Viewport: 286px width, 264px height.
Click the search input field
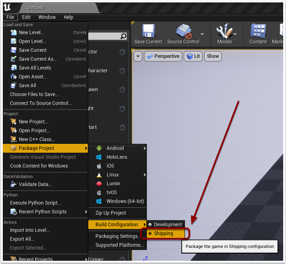[x=108, y=36]
